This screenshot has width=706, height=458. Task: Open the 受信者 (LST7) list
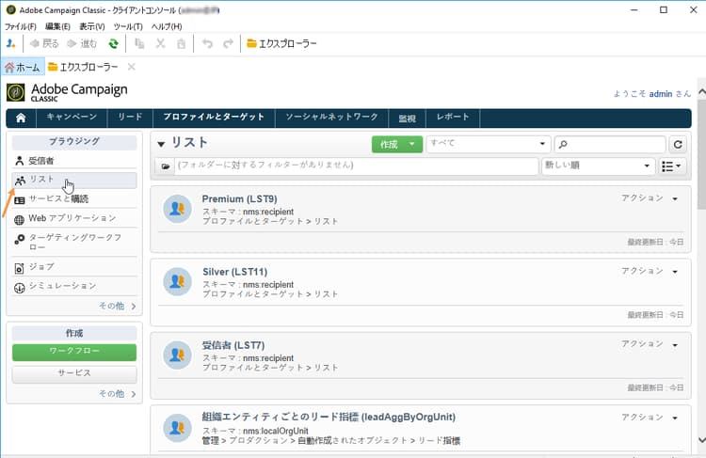[x=233, y=345]
